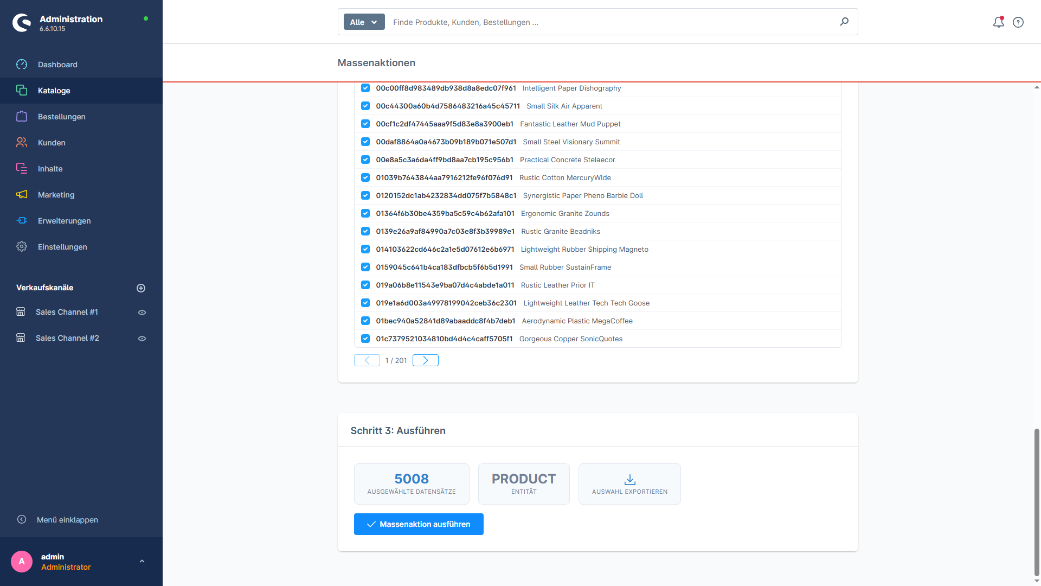Click Menü einklappen label
Screen dimensions: 1041x586
coord(67,520)
